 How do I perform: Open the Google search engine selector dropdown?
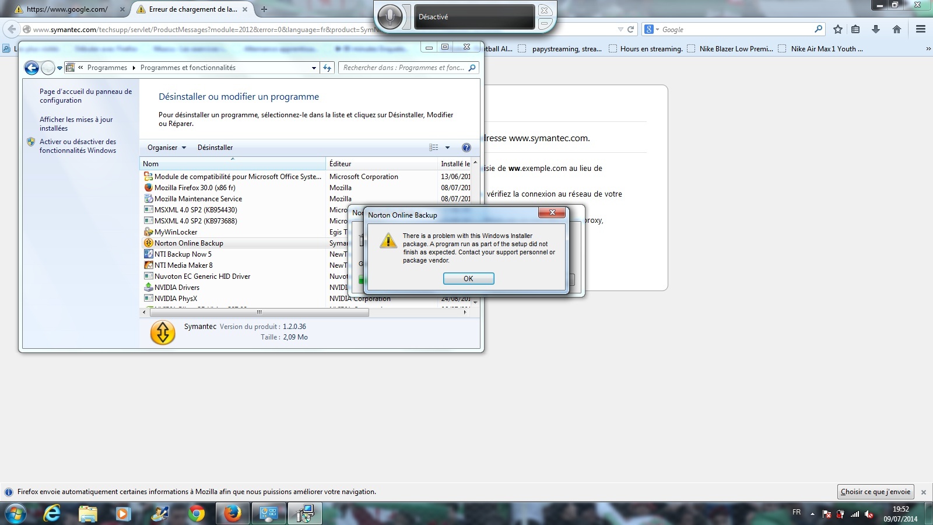coord(652,29)
